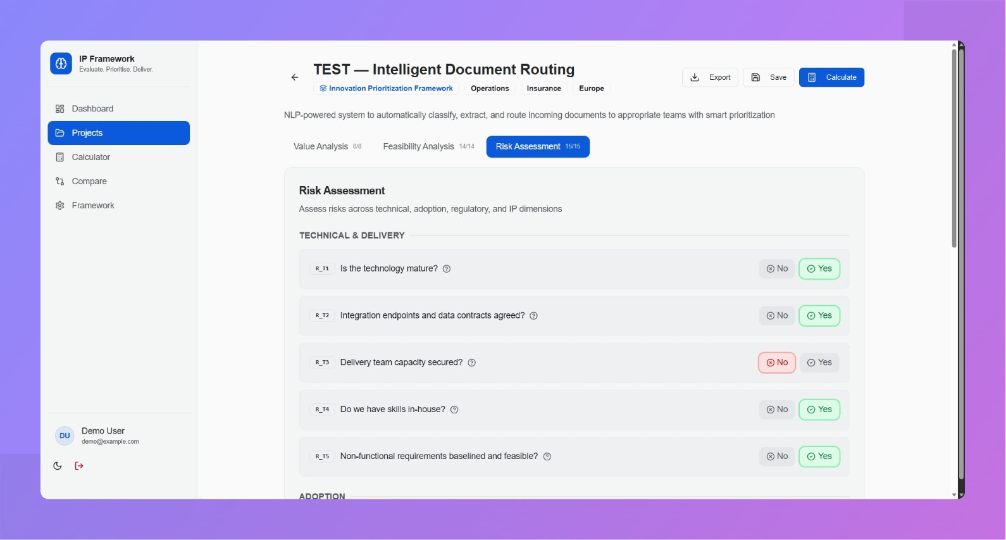
Task: Set skills in-house answer to No
Action: [776, 410]
